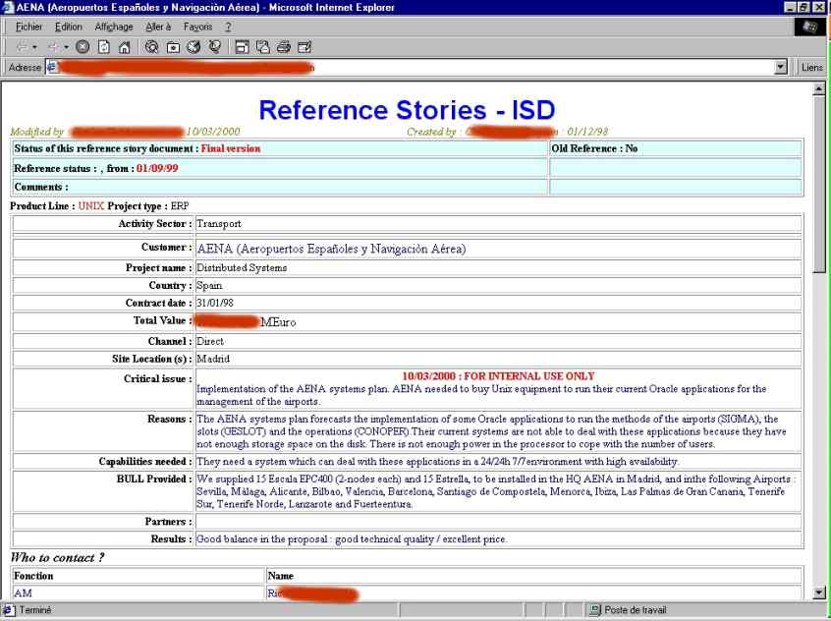Switch to Fullscreen with the toolbar icon
This screenshot has width=831, height=621.
242,48
